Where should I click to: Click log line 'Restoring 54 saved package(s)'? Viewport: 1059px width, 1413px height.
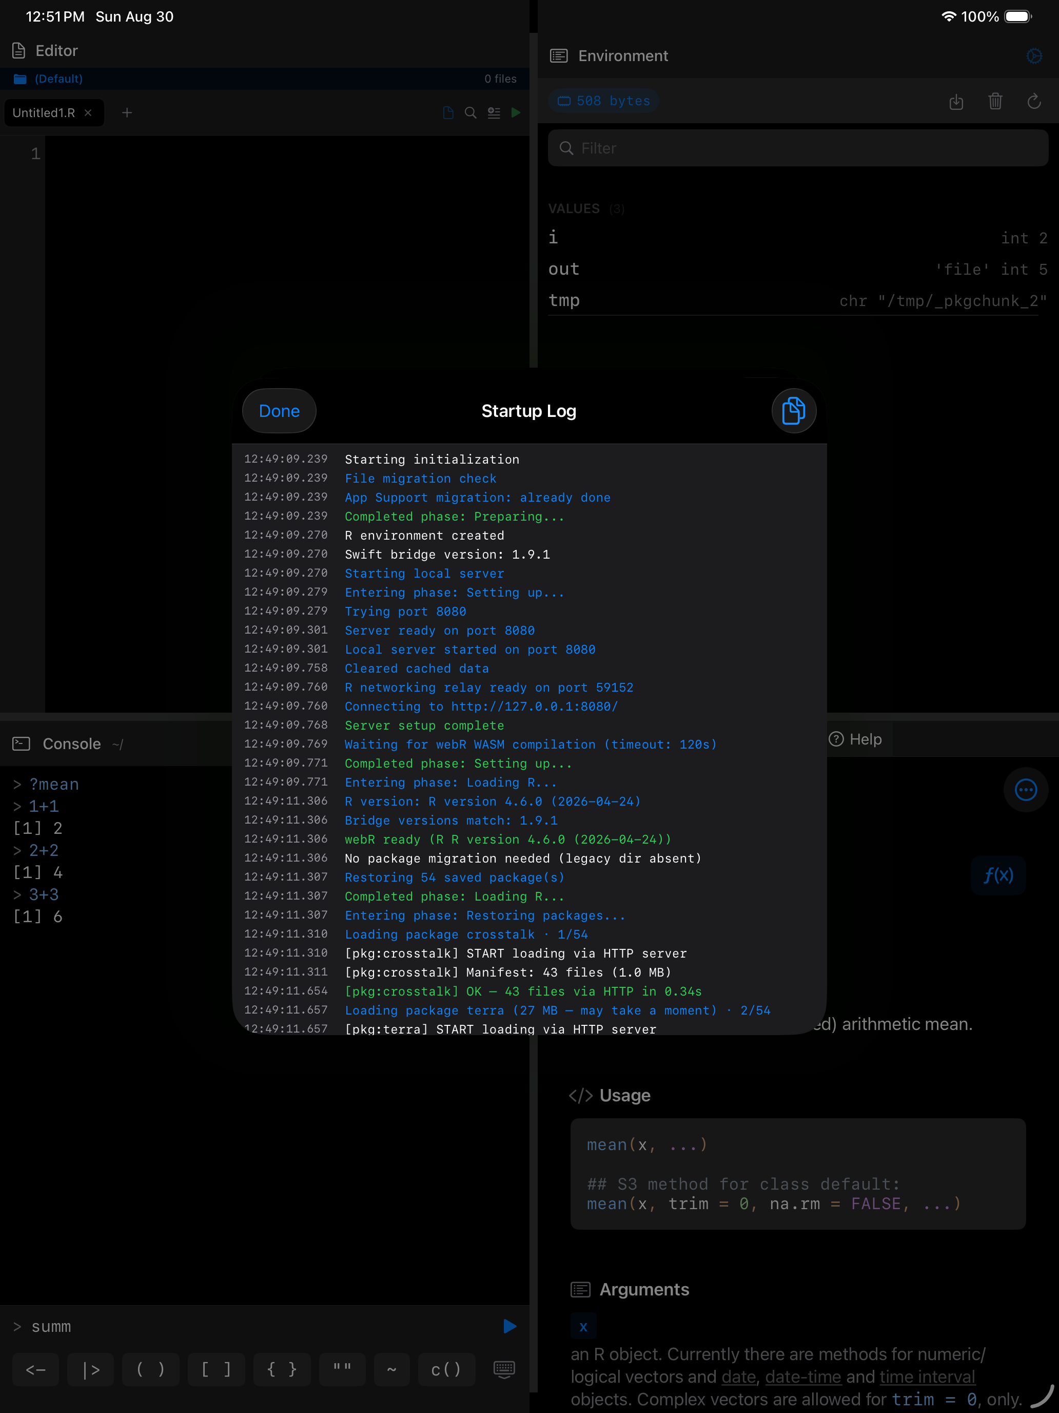(x=455, y=877)
